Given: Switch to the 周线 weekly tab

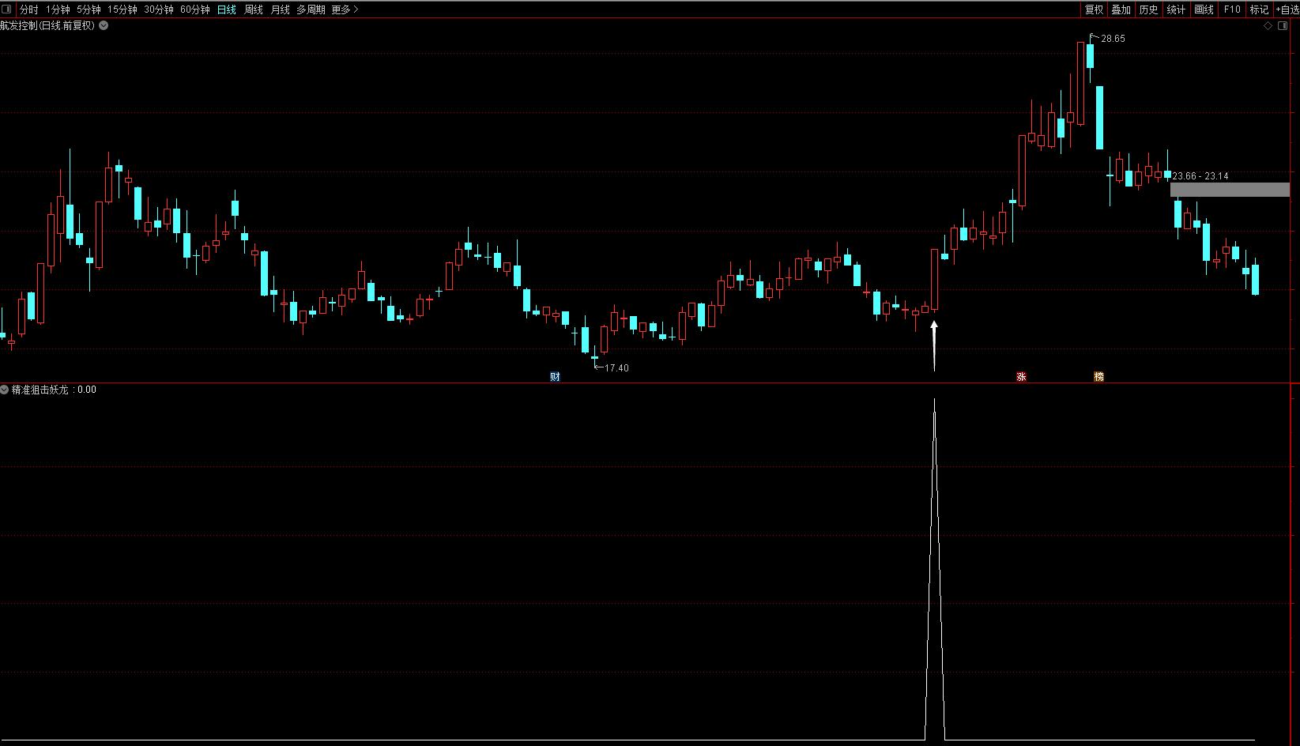Looking at the screenshot, I should (254, 9).
